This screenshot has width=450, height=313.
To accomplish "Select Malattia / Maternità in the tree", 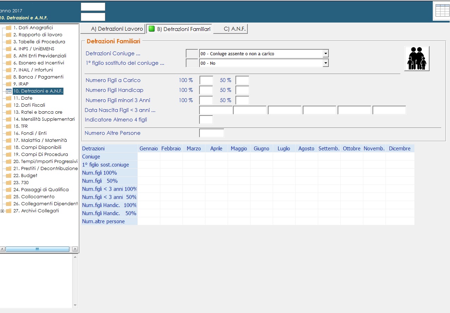I will (x=40, y=140).
